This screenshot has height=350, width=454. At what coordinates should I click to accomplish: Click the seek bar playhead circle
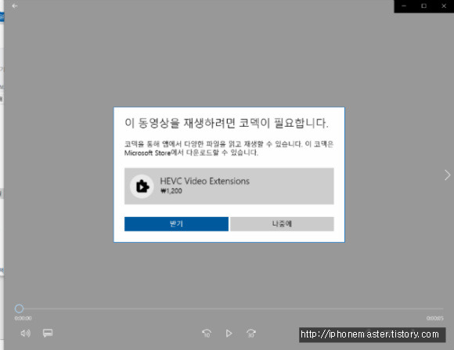click(19, 309)
